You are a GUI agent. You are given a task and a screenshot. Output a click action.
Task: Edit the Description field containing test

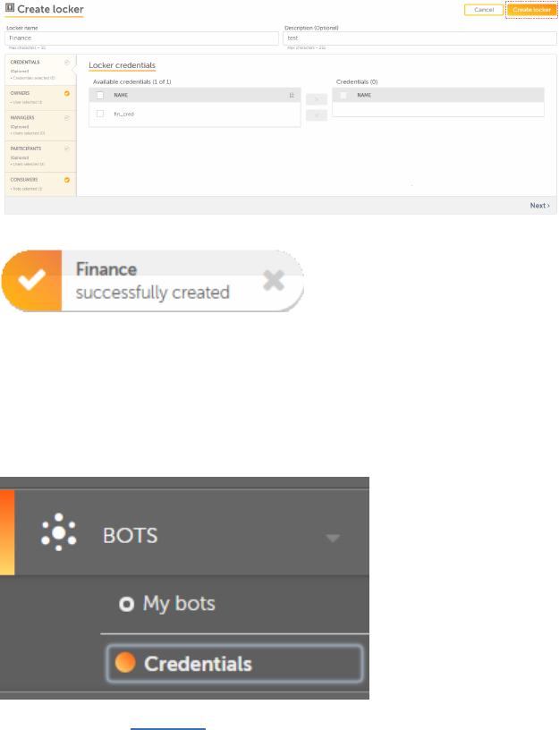tap(419, 38)
